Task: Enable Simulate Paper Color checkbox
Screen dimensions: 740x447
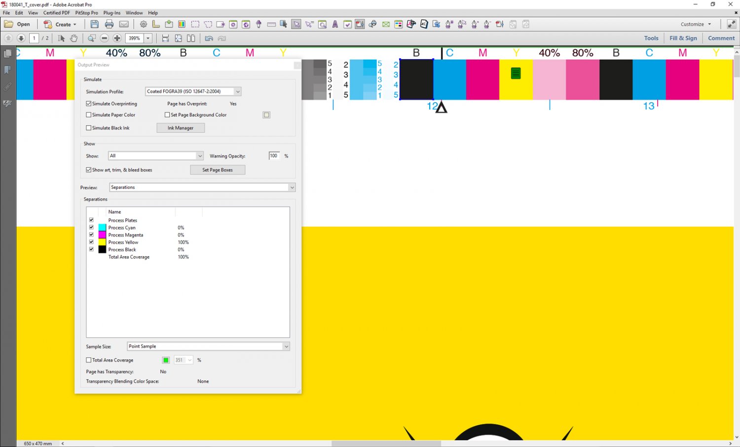Action: (89, 115)
